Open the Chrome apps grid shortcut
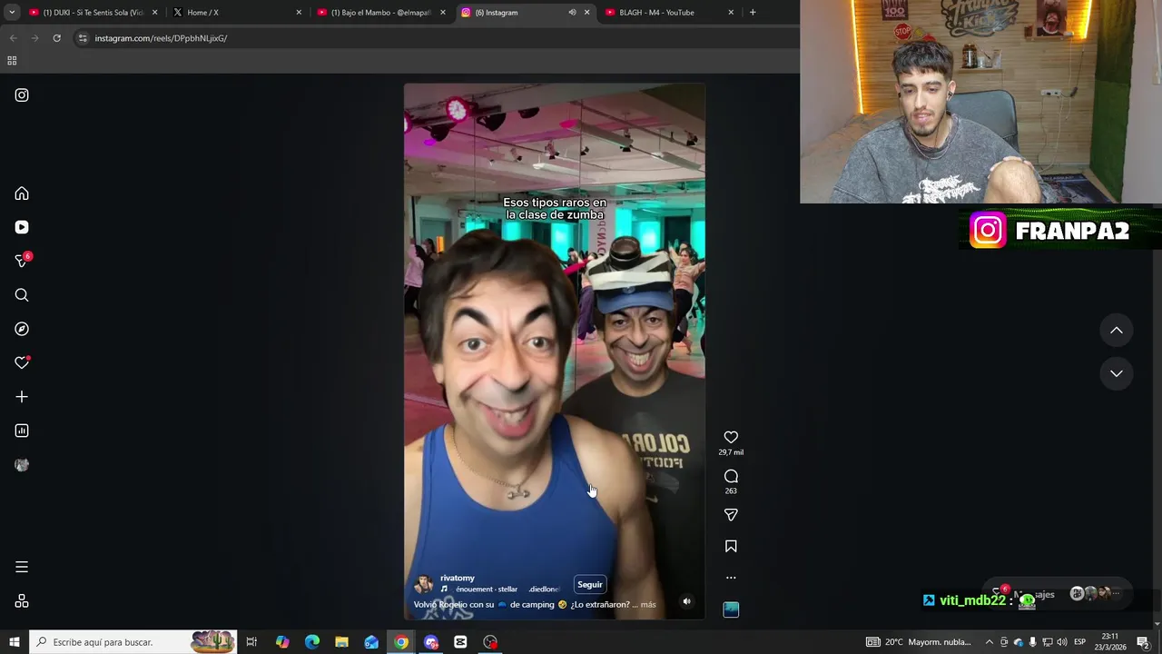1162x654 pixels. pos(12,61)
